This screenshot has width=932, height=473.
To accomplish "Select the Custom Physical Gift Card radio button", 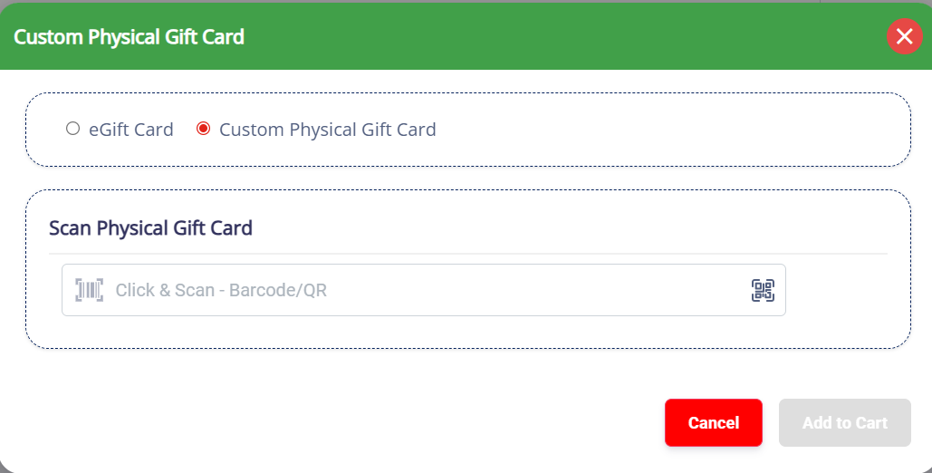I will click(203, 129).
